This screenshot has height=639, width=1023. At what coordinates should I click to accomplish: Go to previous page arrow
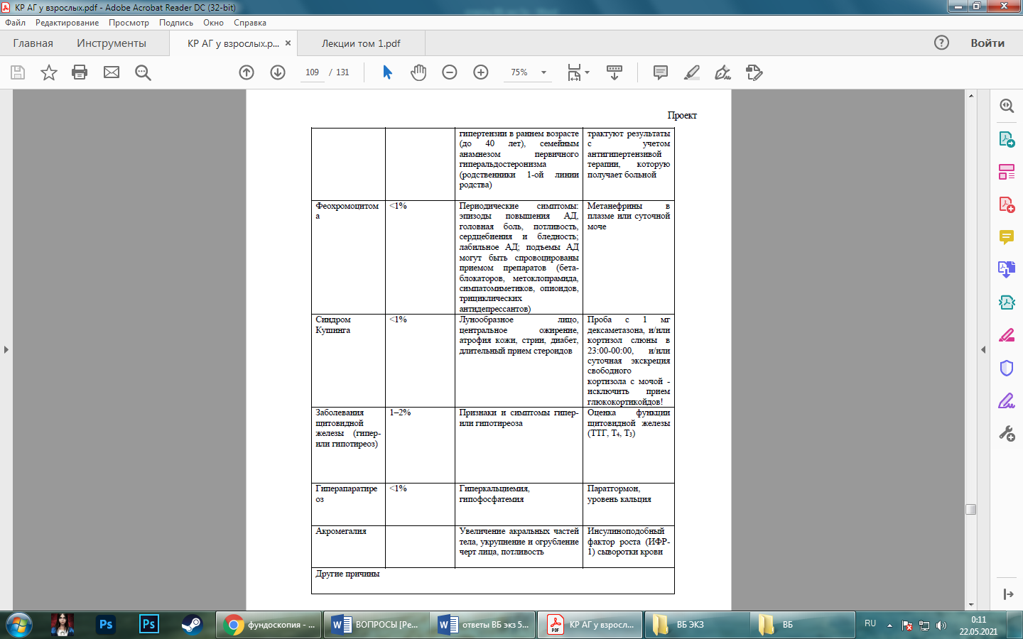pos(247,72)
